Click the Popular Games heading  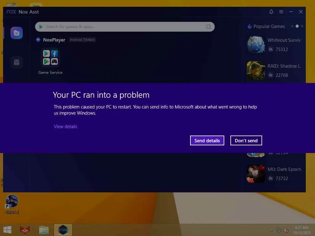tap(269, 26)
